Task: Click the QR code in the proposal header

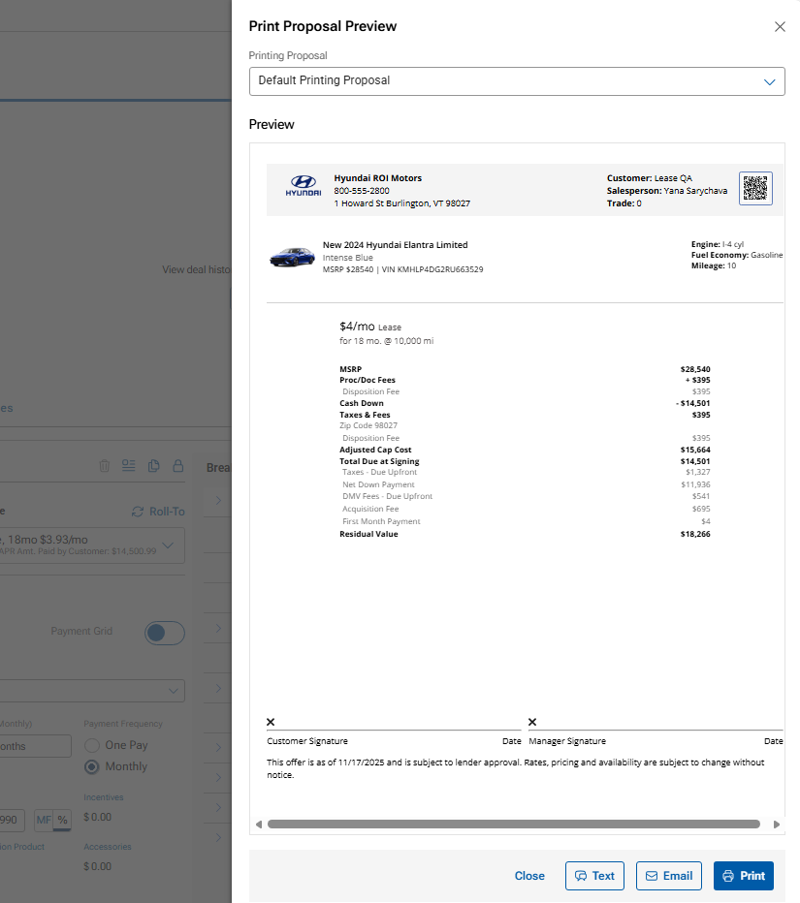Action: 755,188
